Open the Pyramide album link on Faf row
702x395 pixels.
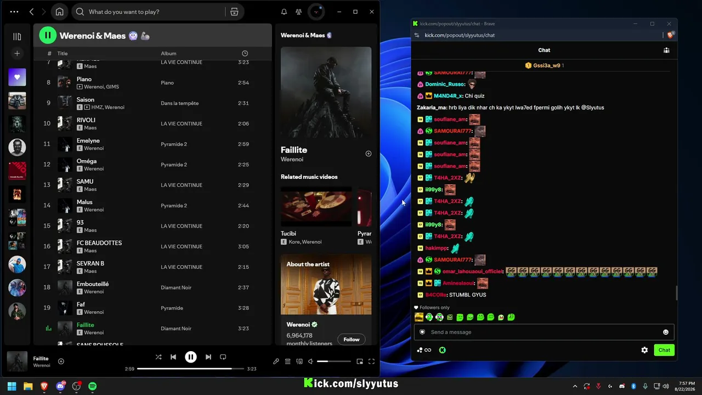172,308
